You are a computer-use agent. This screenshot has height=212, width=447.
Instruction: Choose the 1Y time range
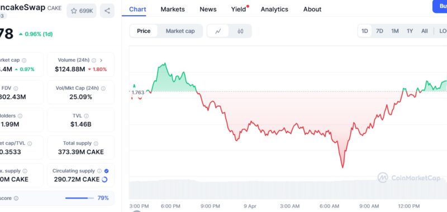point(410,31)
